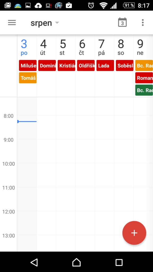
Task: Open the hamburger navigation menu
Action: pyautogui.click(x=12, y=23)
